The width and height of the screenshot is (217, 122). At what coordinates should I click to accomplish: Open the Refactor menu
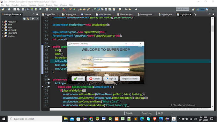point(15,5)
